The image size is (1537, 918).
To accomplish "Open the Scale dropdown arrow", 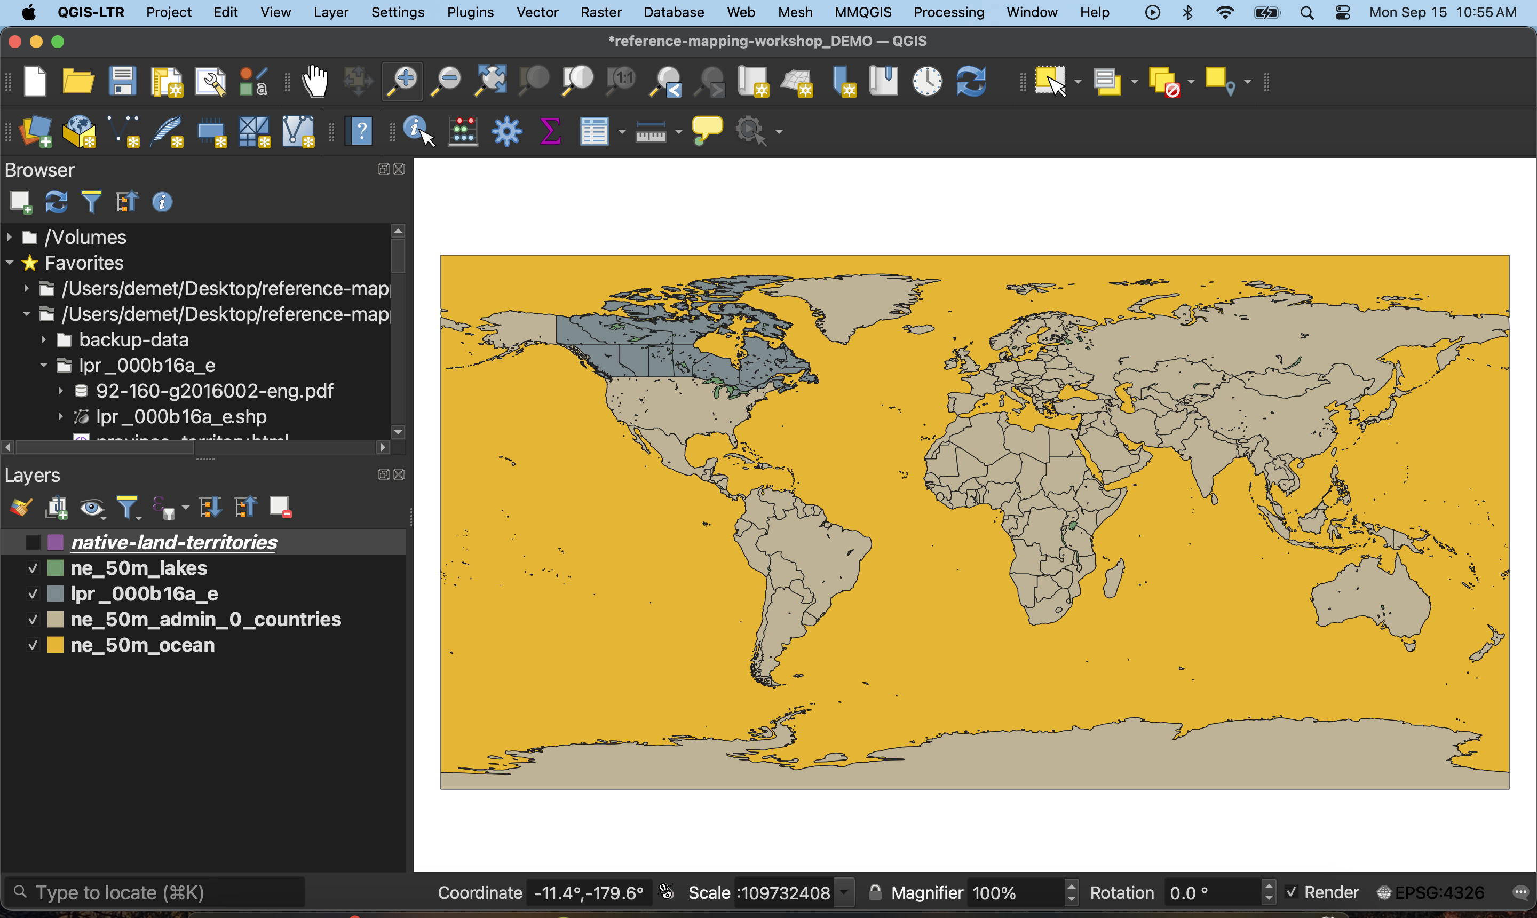I will 844,892.
